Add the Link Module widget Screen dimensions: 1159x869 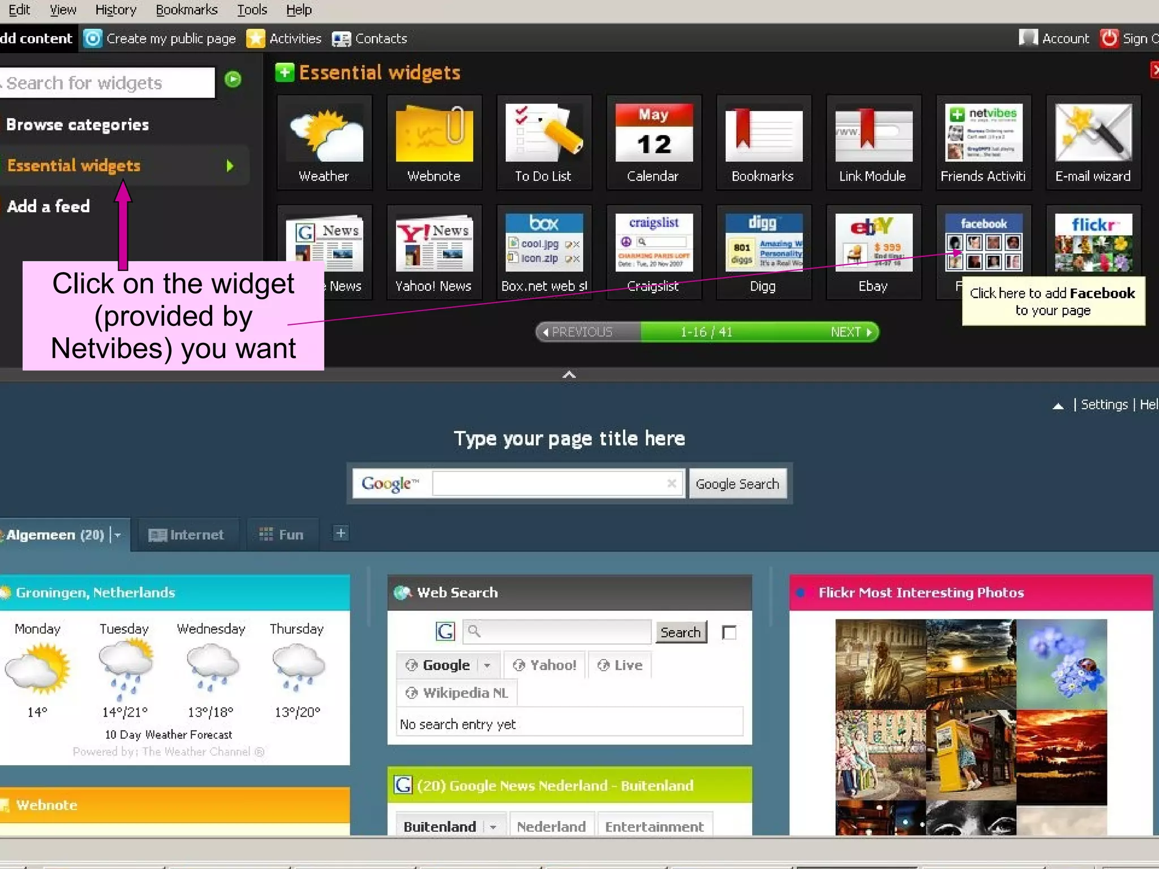tap(873, 142)
